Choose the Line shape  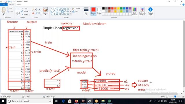pyautogui.click(x=51, y=9)
